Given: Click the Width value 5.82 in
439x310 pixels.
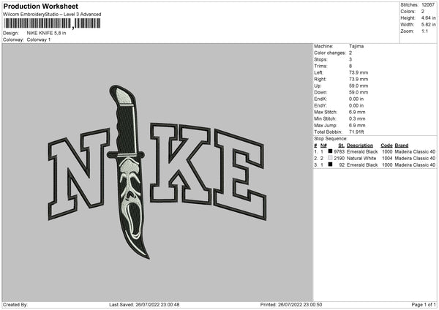Looking at the screenshot, I should pos(428,25).
